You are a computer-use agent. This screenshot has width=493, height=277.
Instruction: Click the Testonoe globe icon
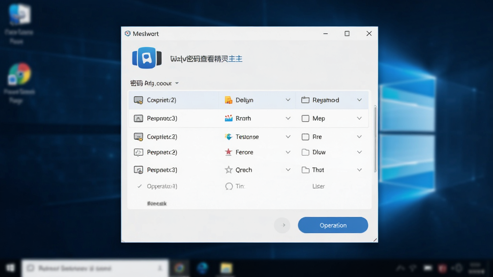coord(229,137)
